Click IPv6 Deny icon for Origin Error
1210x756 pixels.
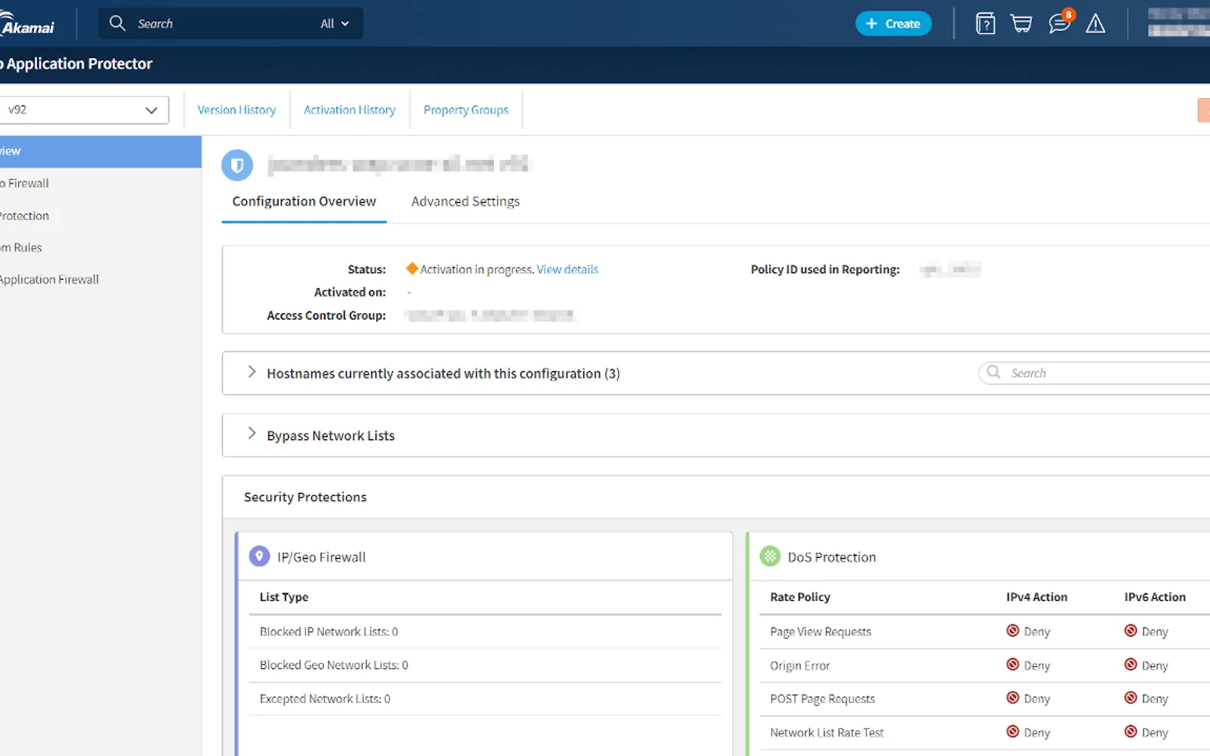[x=1131, y=665]
